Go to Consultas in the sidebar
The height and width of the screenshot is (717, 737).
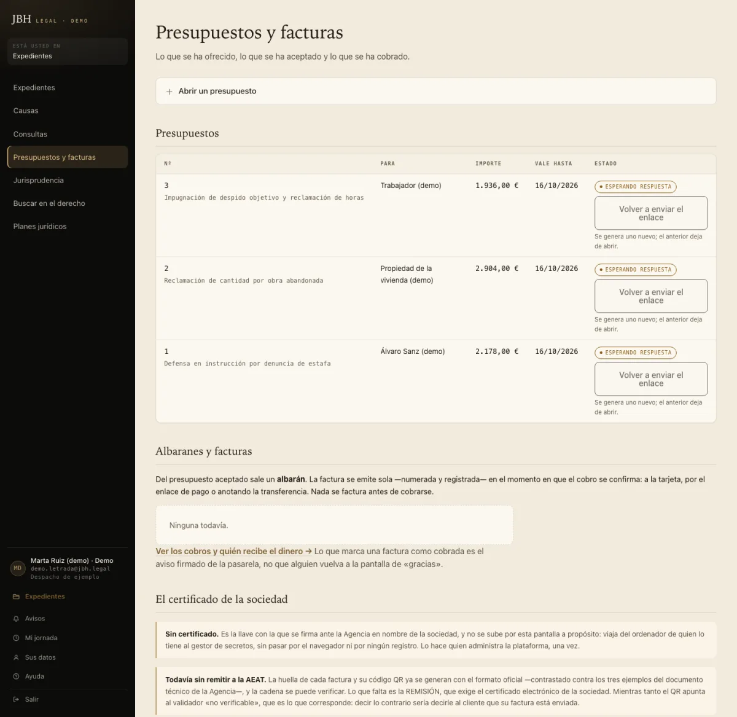pos(68,134)
